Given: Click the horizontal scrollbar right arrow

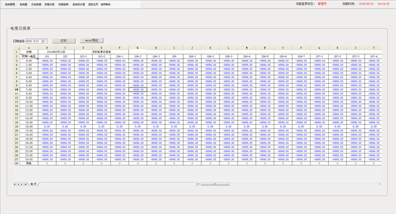Looking at the screenshot, I should (380, 184).
